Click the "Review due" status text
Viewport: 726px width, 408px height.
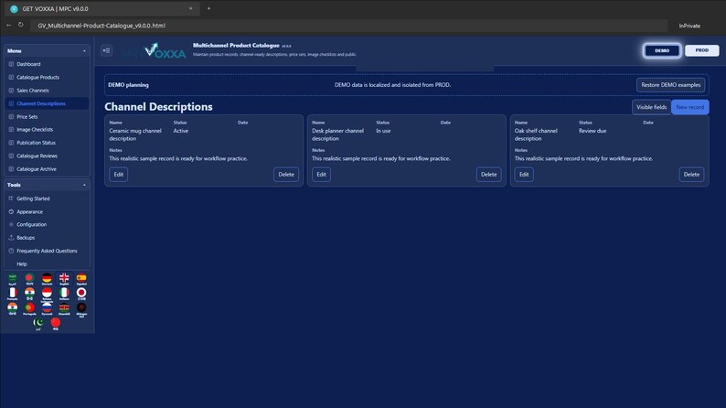coord(593,131)
